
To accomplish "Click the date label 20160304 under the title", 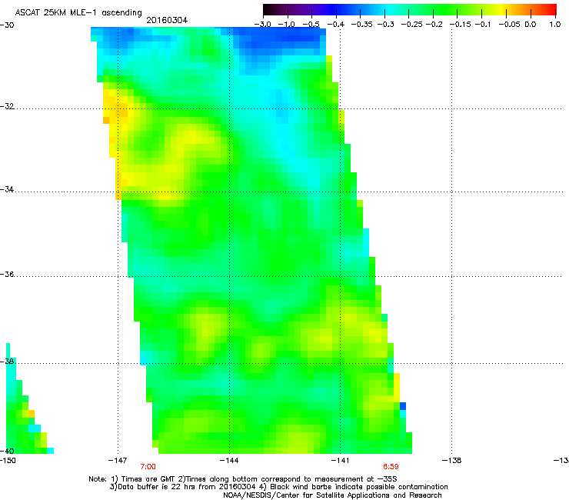I will (167, 20).
